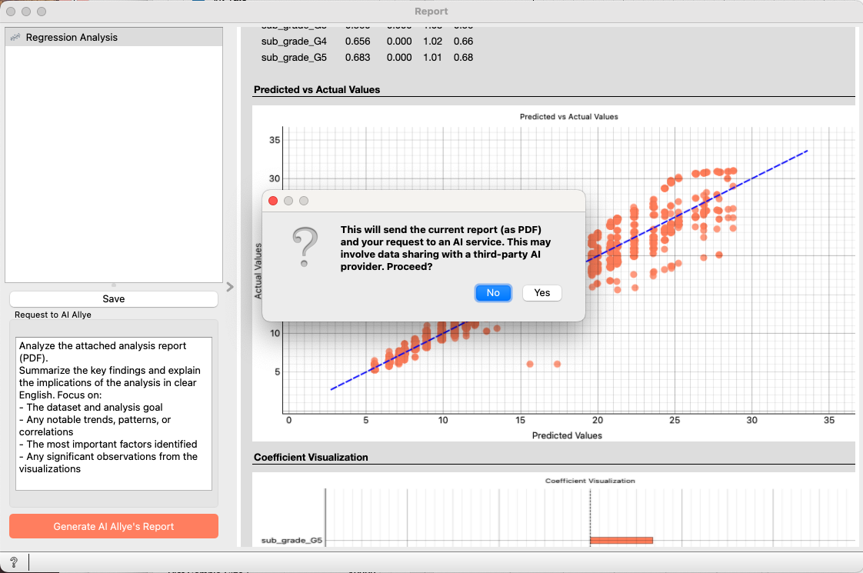Click the Coefficient Visualization section heading
Screen dimensions: 863x573
311,458
